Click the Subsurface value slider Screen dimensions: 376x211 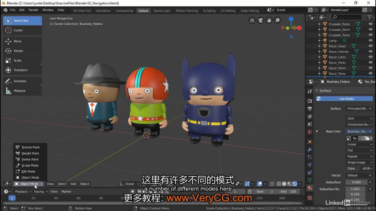click(x=357, y=182)
